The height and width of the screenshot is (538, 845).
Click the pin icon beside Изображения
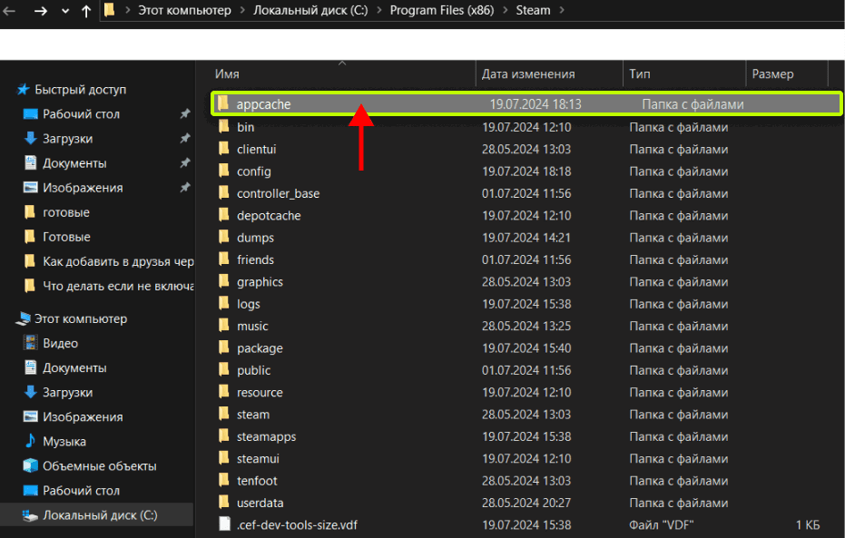[x=185, y=188]
